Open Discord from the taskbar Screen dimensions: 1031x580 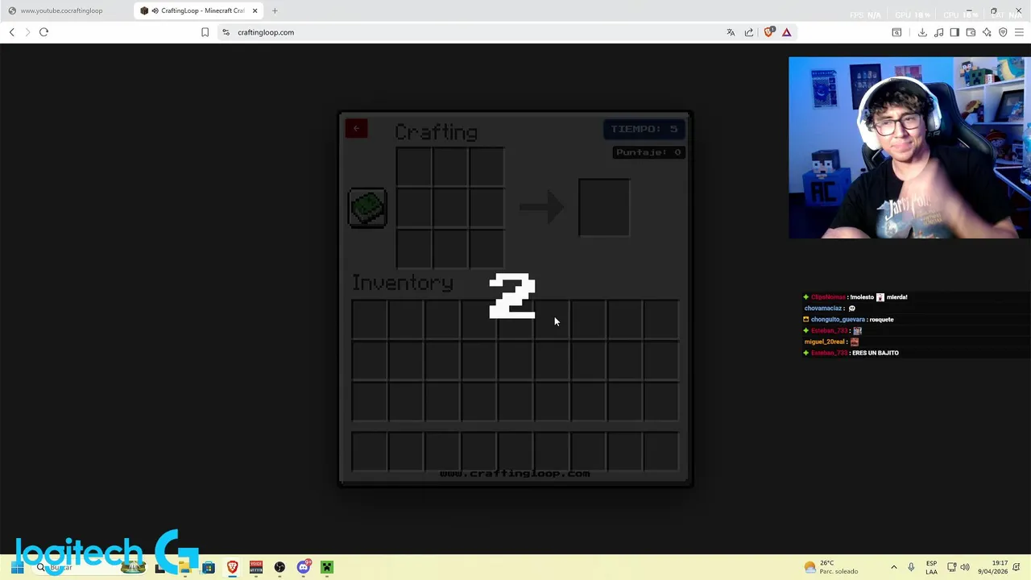(304, 567)
